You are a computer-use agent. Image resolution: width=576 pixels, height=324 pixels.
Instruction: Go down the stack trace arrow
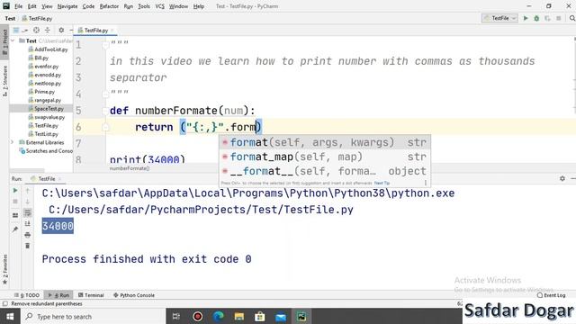pyautogui.click(x=28, y=202)
